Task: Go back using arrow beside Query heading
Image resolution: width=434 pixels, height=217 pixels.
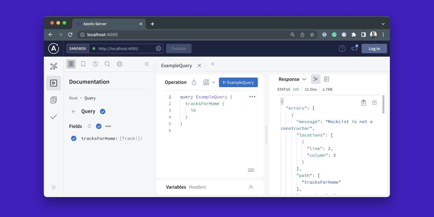Action: pos(74,111)
